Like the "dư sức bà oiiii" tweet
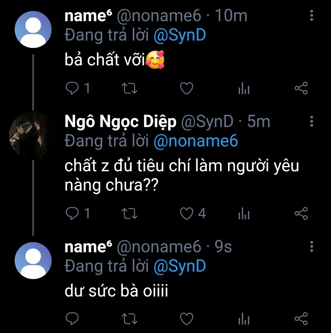The image size is (331, 333). 186,319
